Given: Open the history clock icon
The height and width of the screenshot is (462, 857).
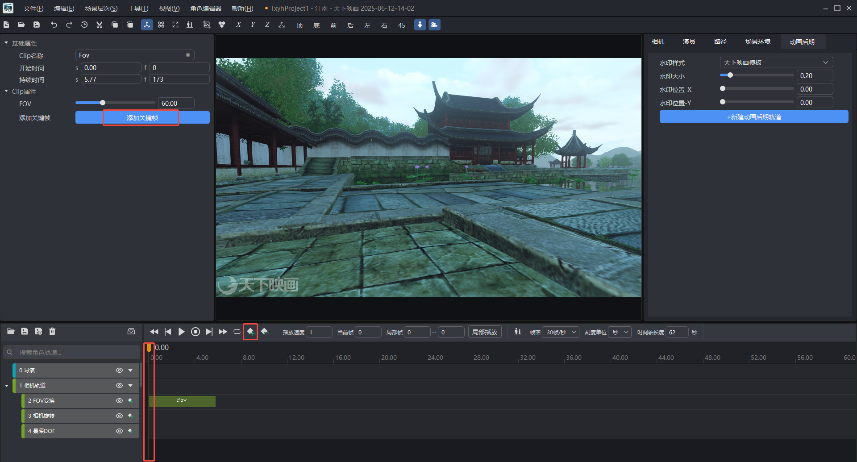Looking at the screenshot, I should [84, 25].
